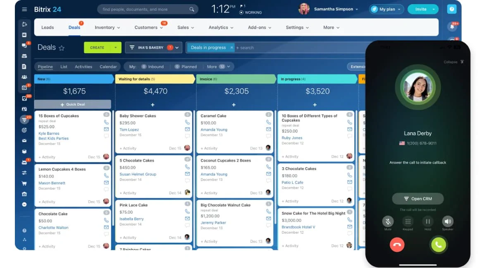Open the people group icon in left sidebar

coord(24,77)
